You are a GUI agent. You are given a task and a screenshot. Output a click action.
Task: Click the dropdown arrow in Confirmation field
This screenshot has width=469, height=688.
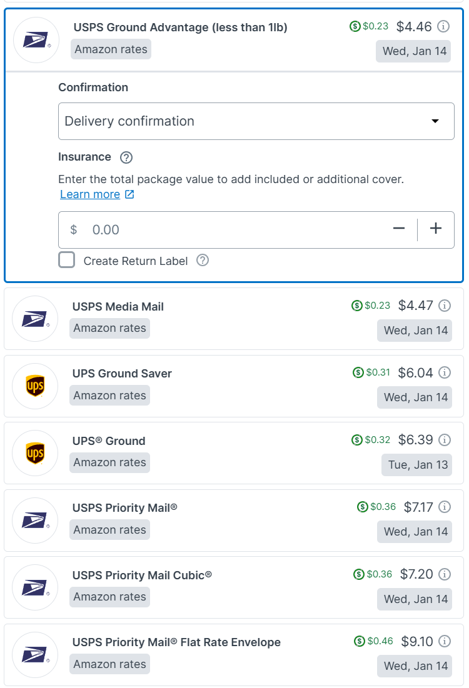[x=435, y=121]
